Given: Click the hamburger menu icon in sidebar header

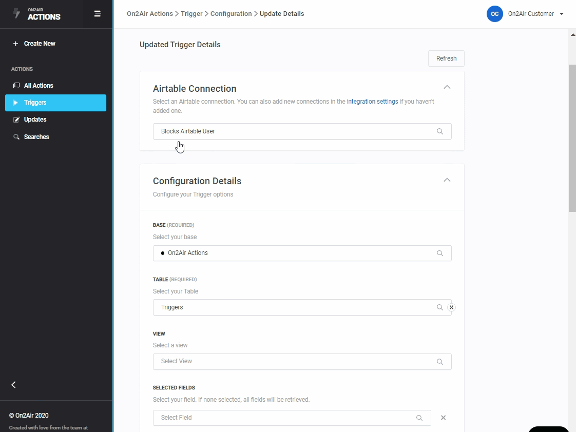Looking at the screenshot, I should point(97,14).
